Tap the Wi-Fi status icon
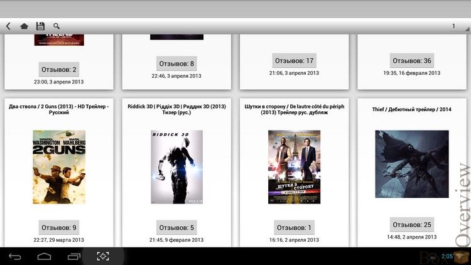The image size is (471, 265). tap(459, 256)
